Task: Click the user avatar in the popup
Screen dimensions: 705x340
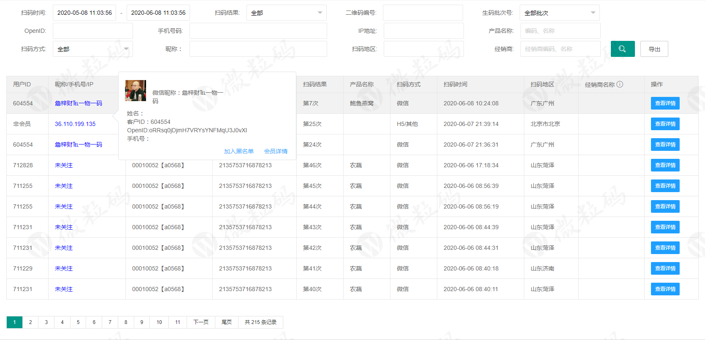Action: coord(136,91)
